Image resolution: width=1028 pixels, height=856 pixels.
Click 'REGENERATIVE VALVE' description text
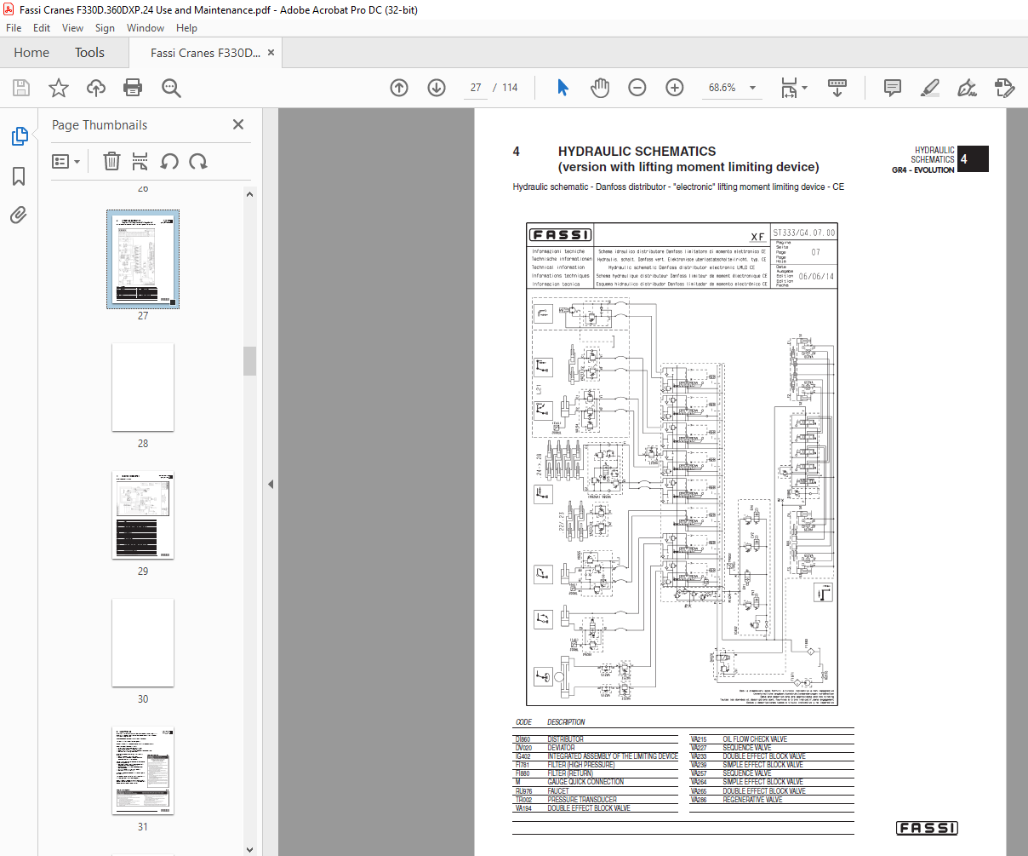click(x=752, y=800)
